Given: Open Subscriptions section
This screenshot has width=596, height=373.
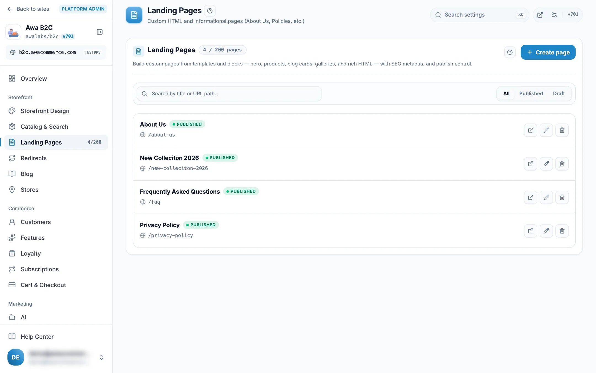Looking at the screenshot, I should 56,269.
